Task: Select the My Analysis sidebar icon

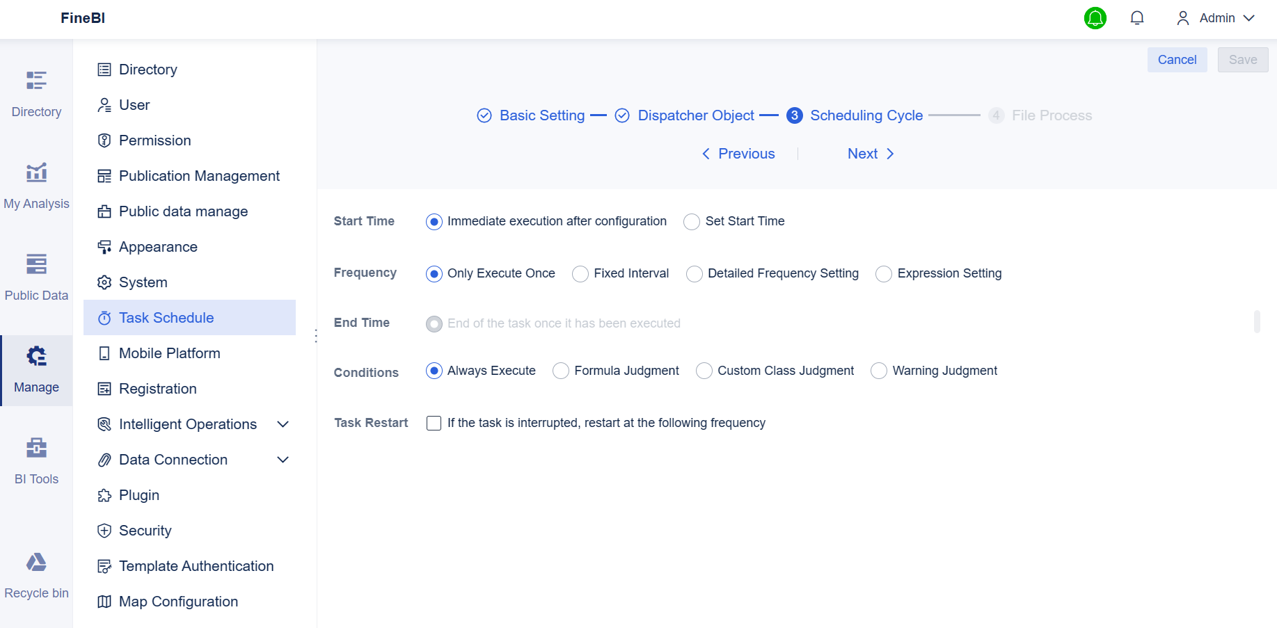Action: (36, 184)
